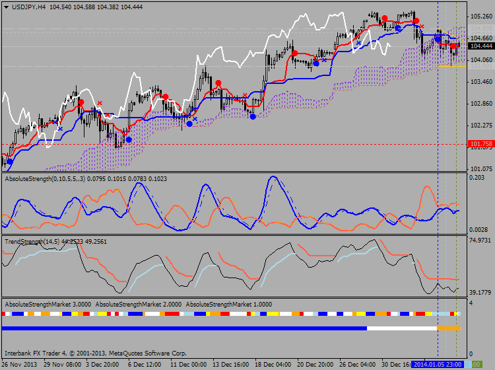Click the blue signal dot below 6 Dec candles
Viewport: 495px width, 370px height.
click(129, 139)
